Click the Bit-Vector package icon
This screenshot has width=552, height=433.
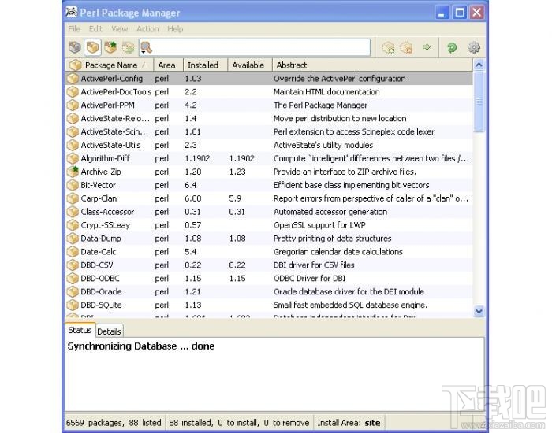pos(73,185)
